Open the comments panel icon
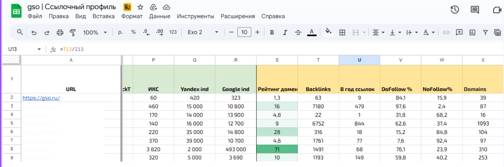504x167 pixels. [x=475, y=10]
